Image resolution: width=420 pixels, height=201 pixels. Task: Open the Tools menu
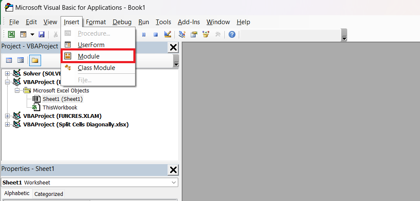[163, 22]
